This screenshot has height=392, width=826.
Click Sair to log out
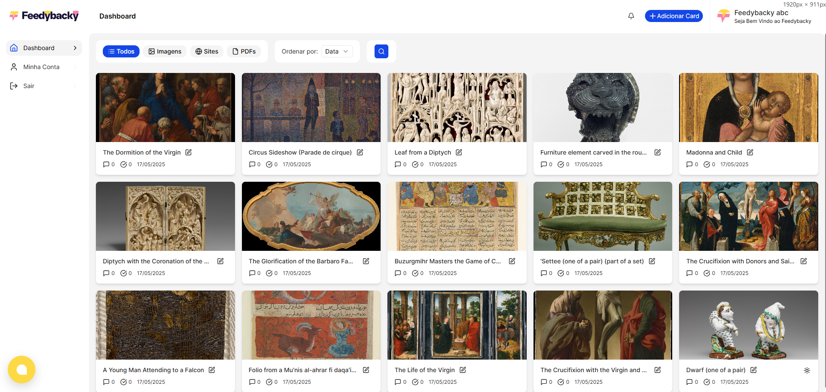(x=29, y=86)
